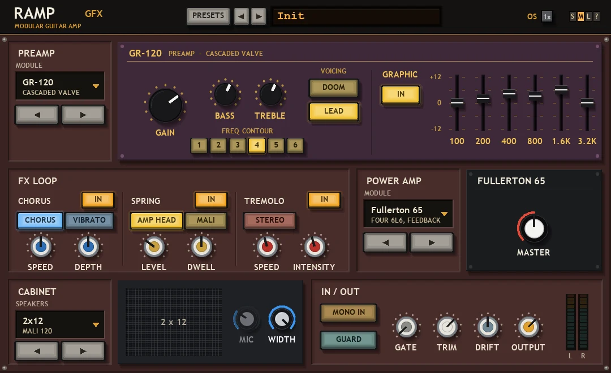Load the next preset with right arrow

pos(259,16)
